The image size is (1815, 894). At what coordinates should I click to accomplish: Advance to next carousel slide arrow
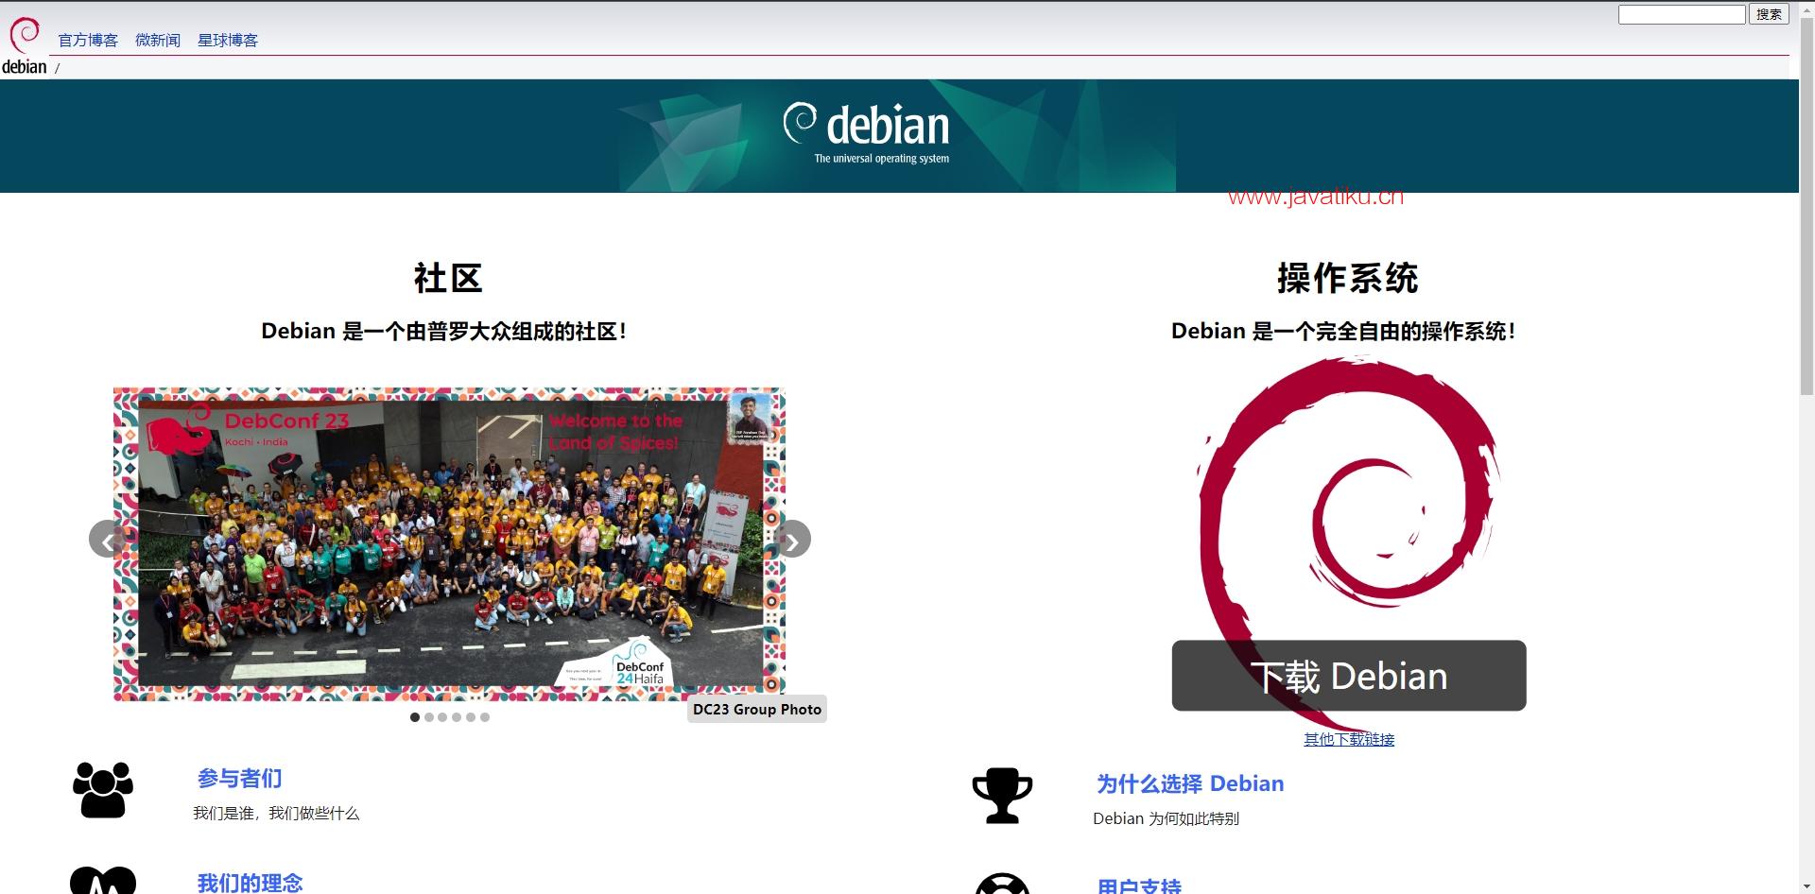tap(792, 540)
